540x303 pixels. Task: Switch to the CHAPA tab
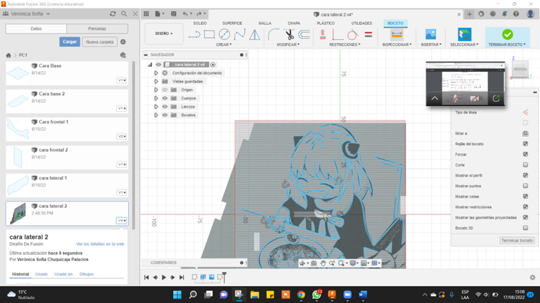coord(294,23)
